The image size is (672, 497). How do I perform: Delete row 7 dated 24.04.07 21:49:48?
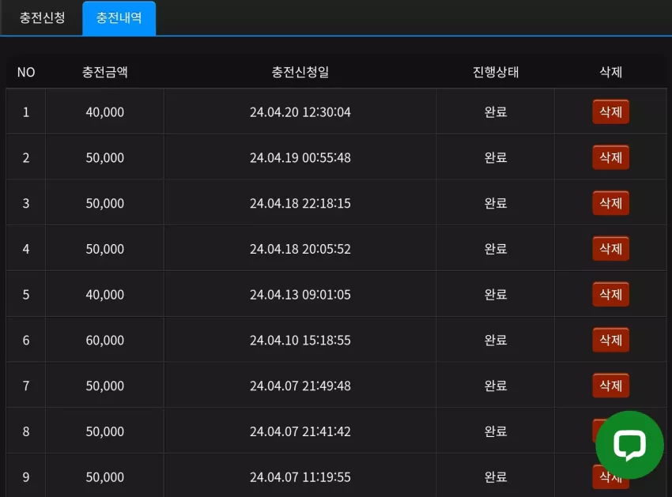[x=610, y=386]
